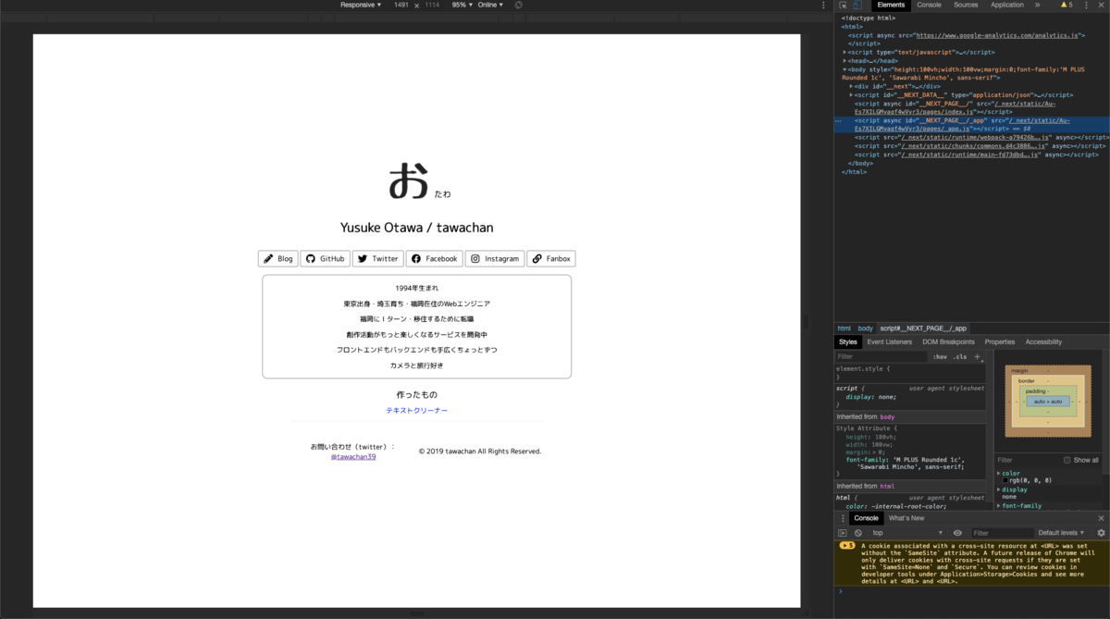Open the Responsive device dropdown
This screenshot has width=1110, height=619.
pyautogui.click(x=361, y=5)
